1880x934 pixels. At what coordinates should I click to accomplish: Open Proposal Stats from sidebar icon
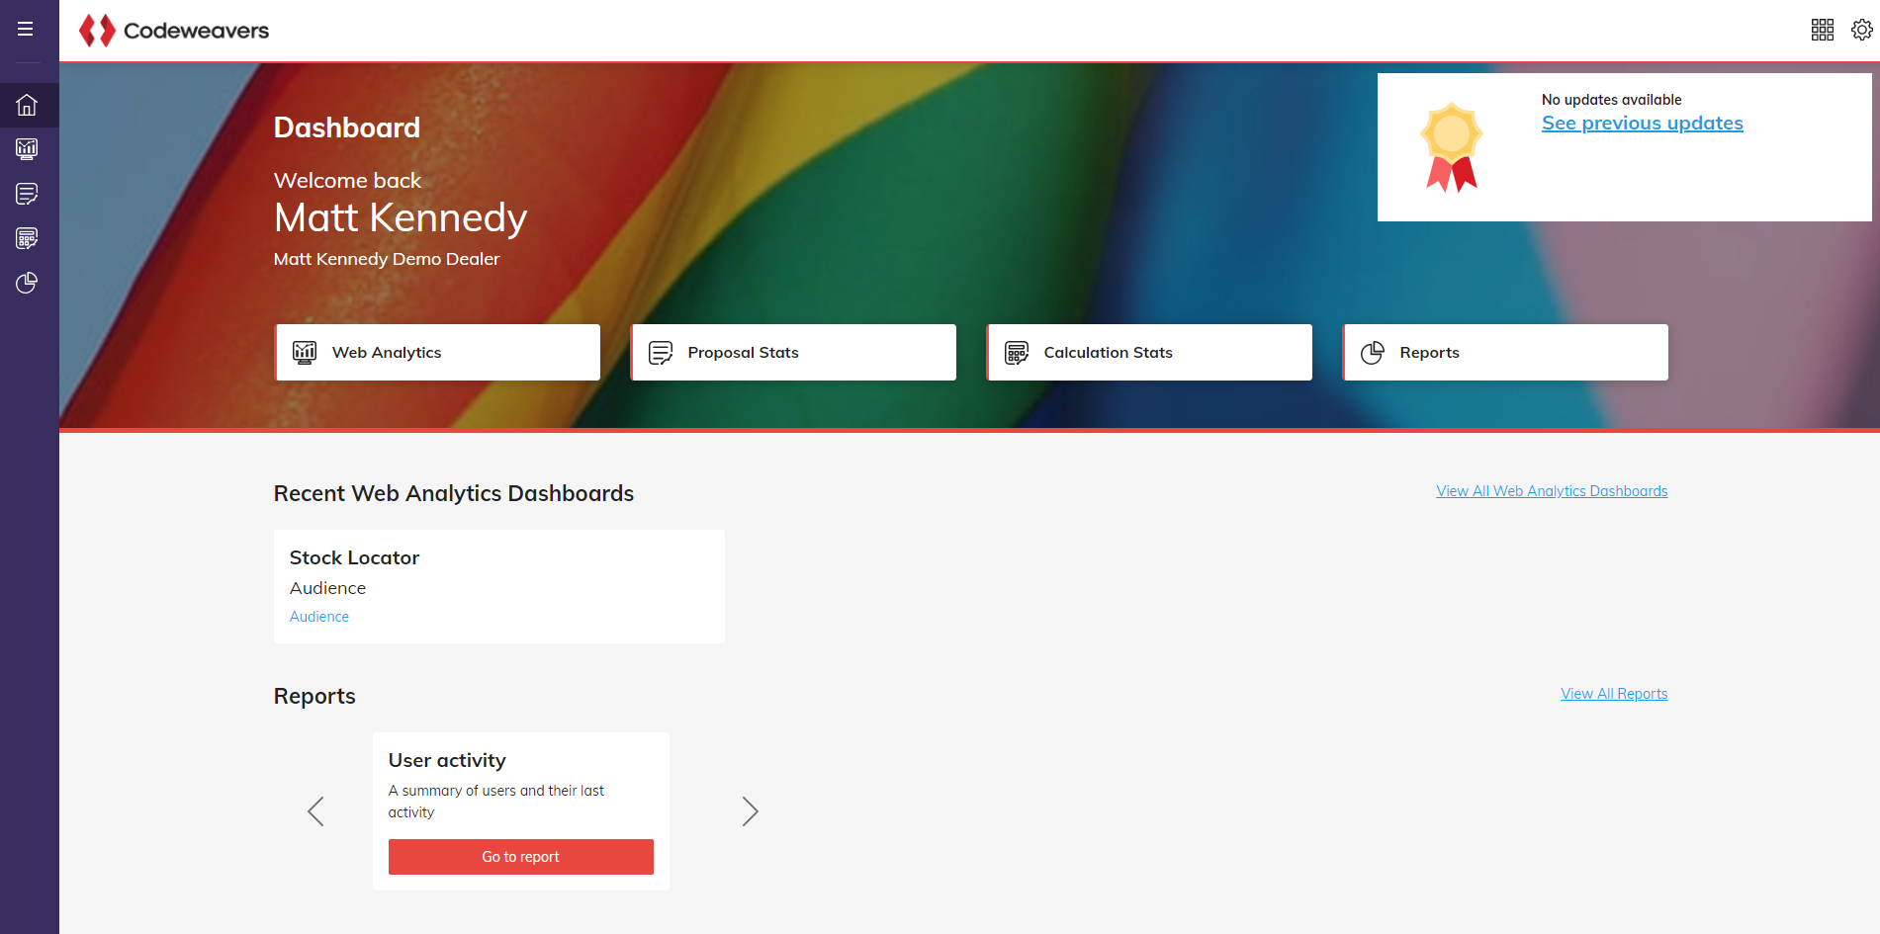[27, 194]
